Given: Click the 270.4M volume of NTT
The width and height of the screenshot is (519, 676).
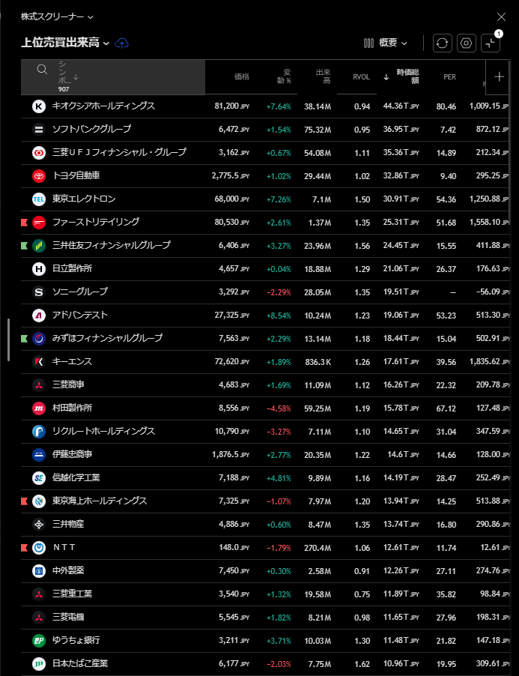Looking at the screenshot, I should [317, 548].
